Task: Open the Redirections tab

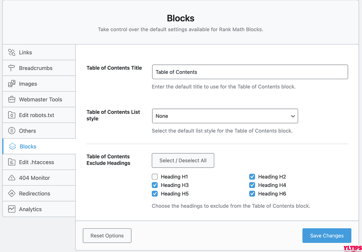Action: coord(39,194)
